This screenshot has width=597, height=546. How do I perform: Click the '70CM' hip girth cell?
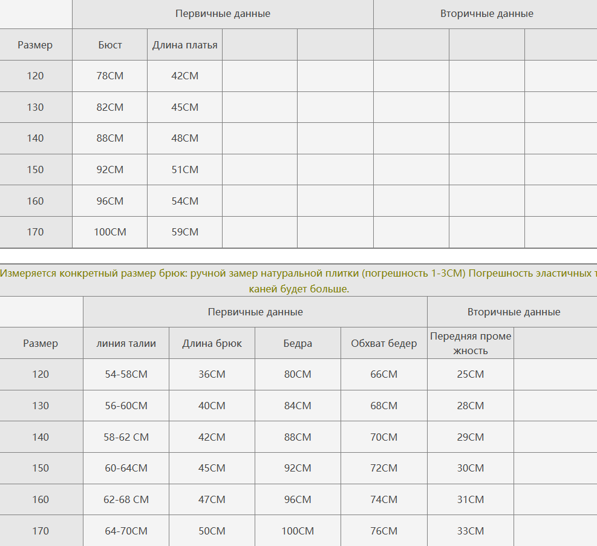click(x=383, y=437)
